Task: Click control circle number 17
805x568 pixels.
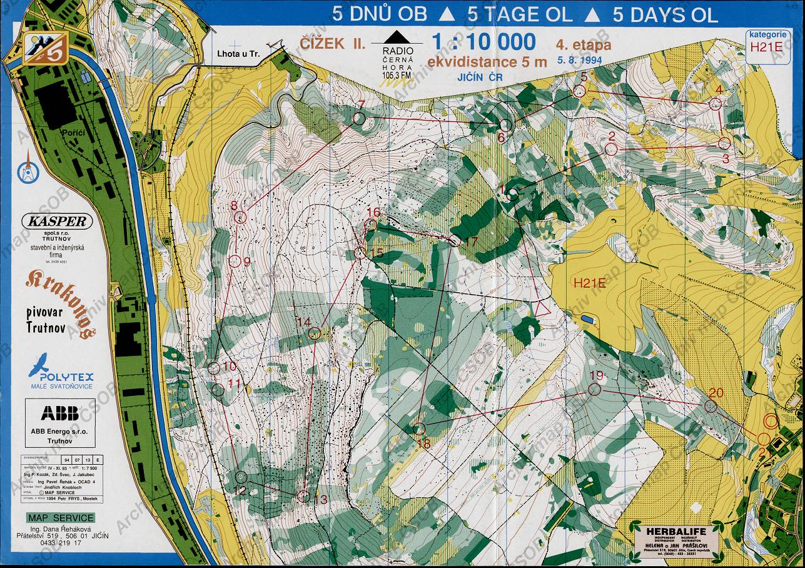Action: 455,240
